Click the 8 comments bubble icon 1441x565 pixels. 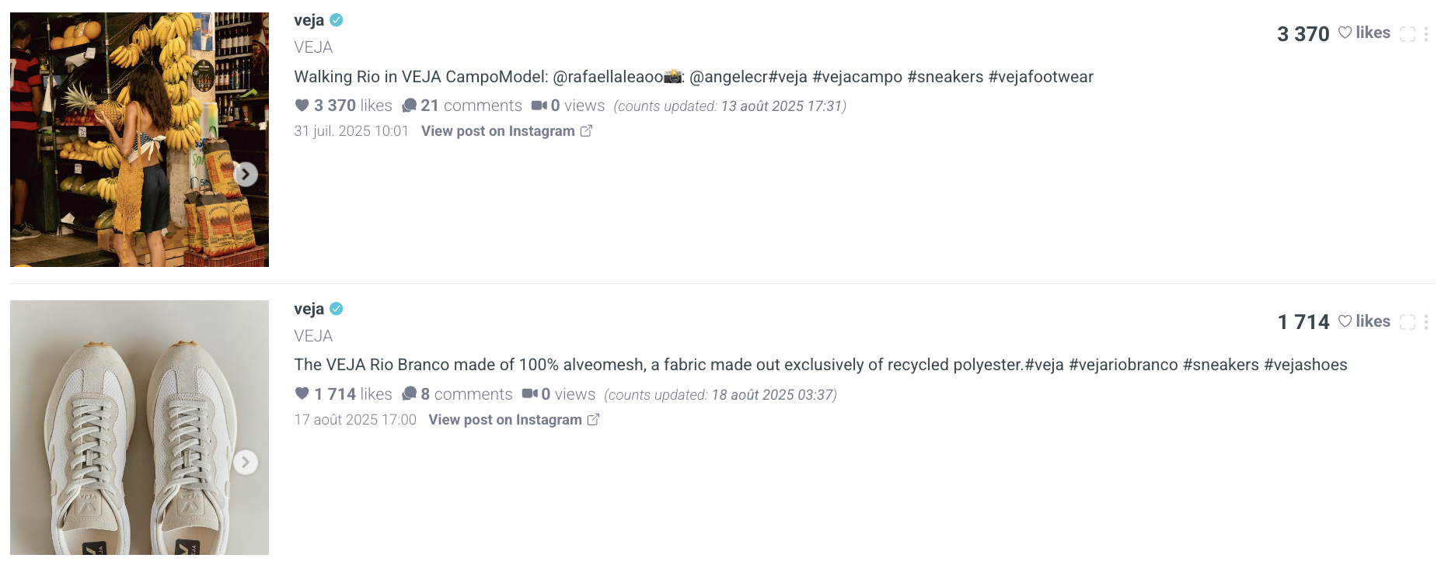409,394
